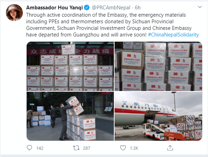Viewport: 208px width, 157px height.
Task: Open the share upload icon
Action: click(x=170, y=148)
